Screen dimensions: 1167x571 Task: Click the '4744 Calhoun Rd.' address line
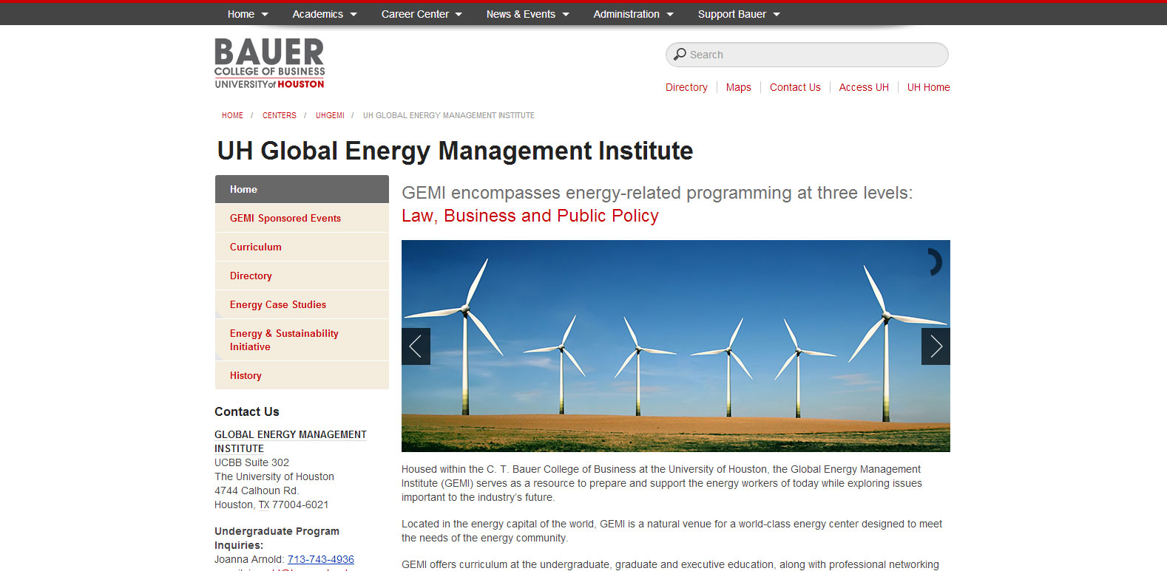coord(257,490)
